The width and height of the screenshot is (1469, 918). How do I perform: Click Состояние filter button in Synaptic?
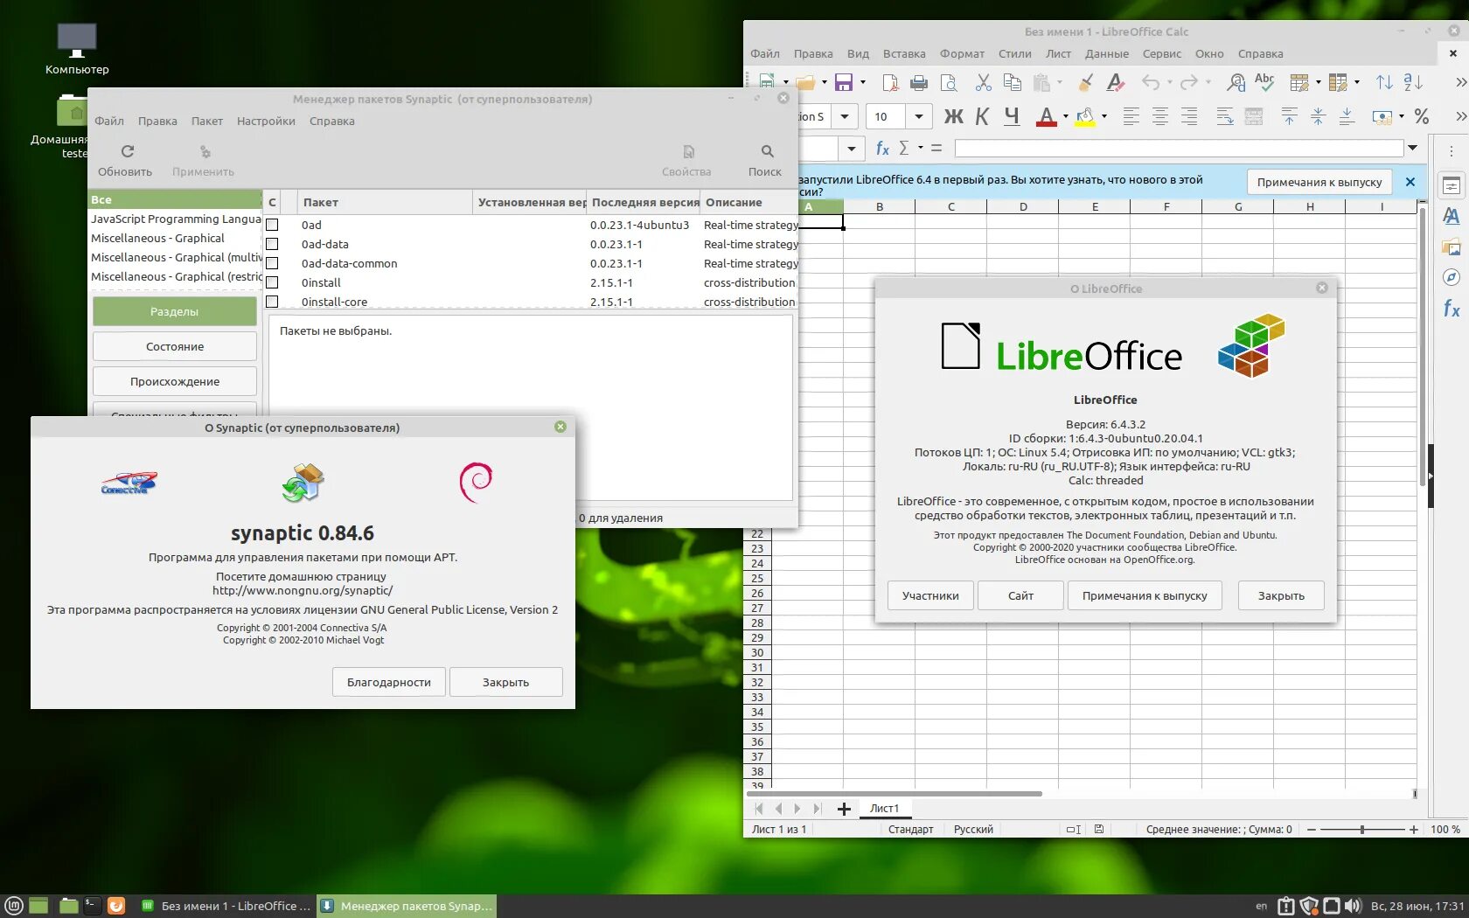coord(175,346)
